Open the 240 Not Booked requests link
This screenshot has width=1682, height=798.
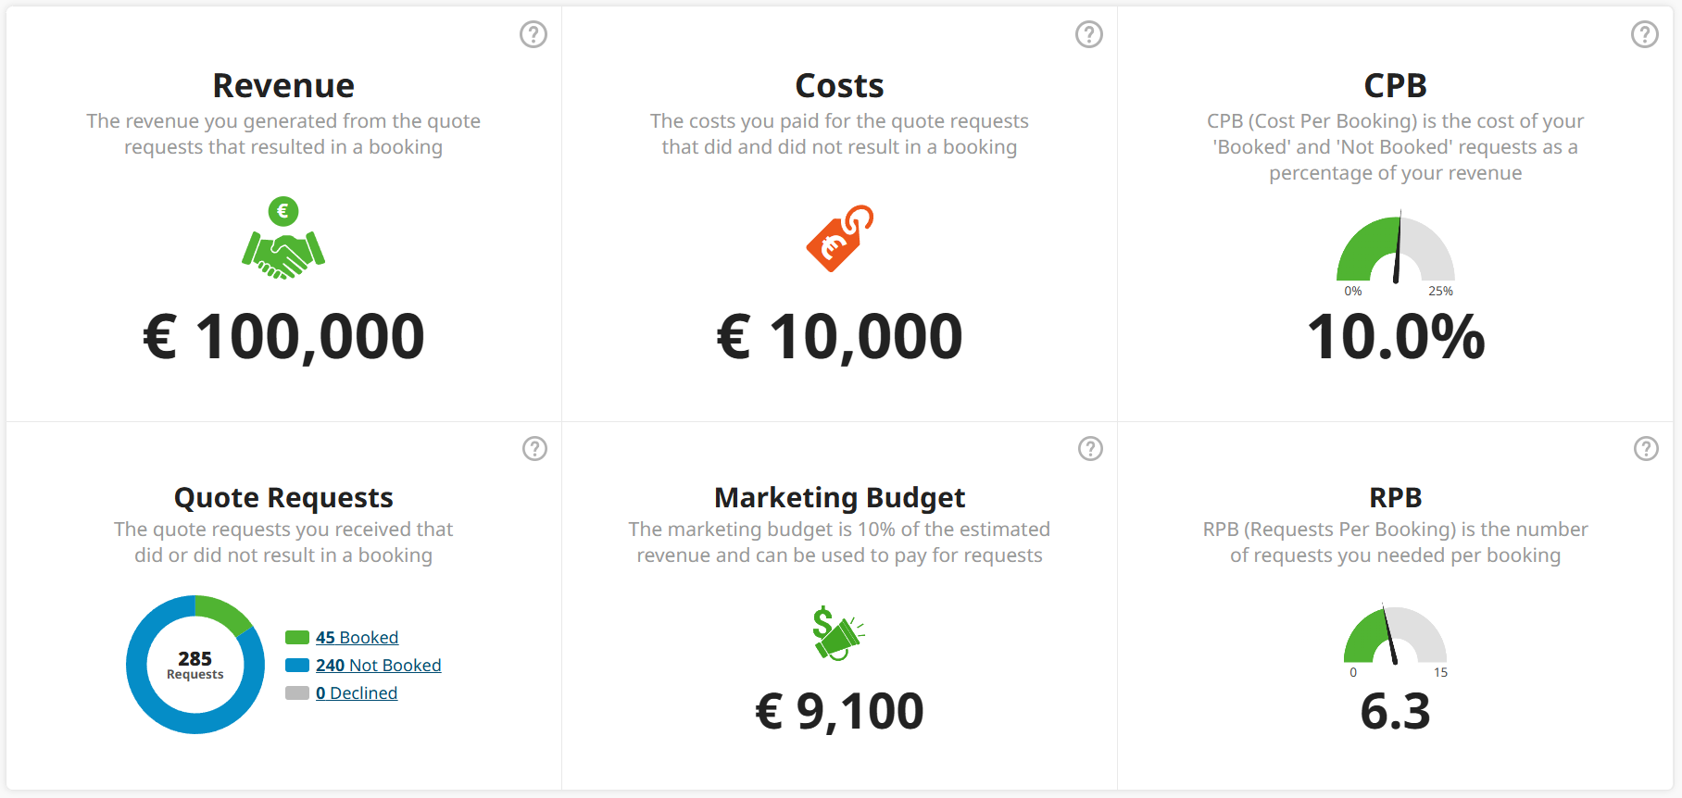point(378,665)
